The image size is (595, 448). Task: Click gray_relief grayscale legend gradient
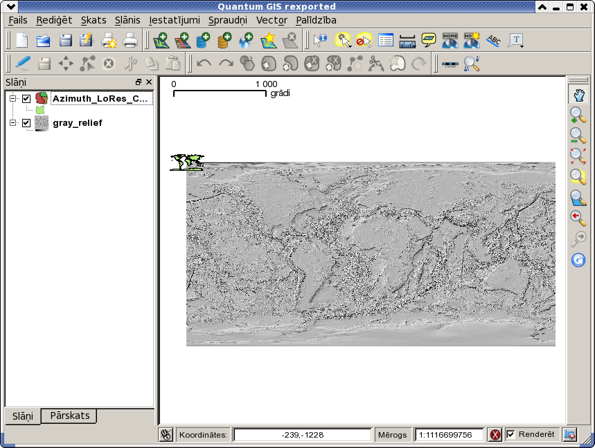click(x=42, y=130)
